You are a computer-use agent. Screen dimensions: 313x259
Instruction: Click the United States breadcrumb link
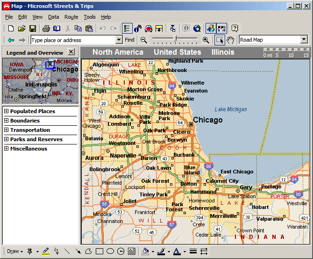click(x=177, y=52)
